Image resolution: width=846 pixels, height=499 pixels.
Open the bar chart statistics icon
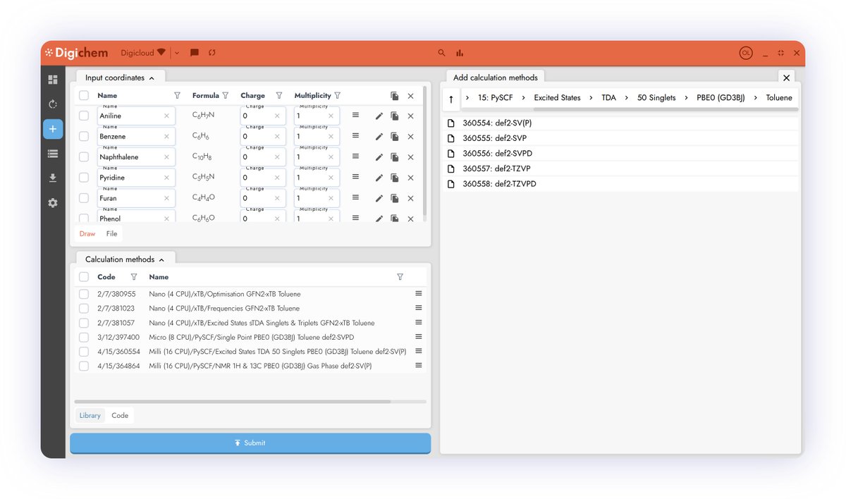pyautogui.click(x=460, y=53)
